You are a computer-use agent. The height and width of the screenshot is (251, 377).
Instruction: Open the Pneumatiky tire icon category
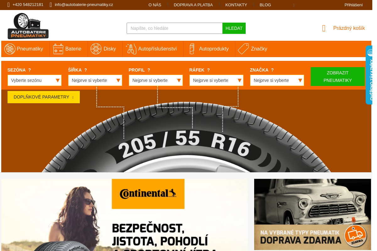coord(10,49)
